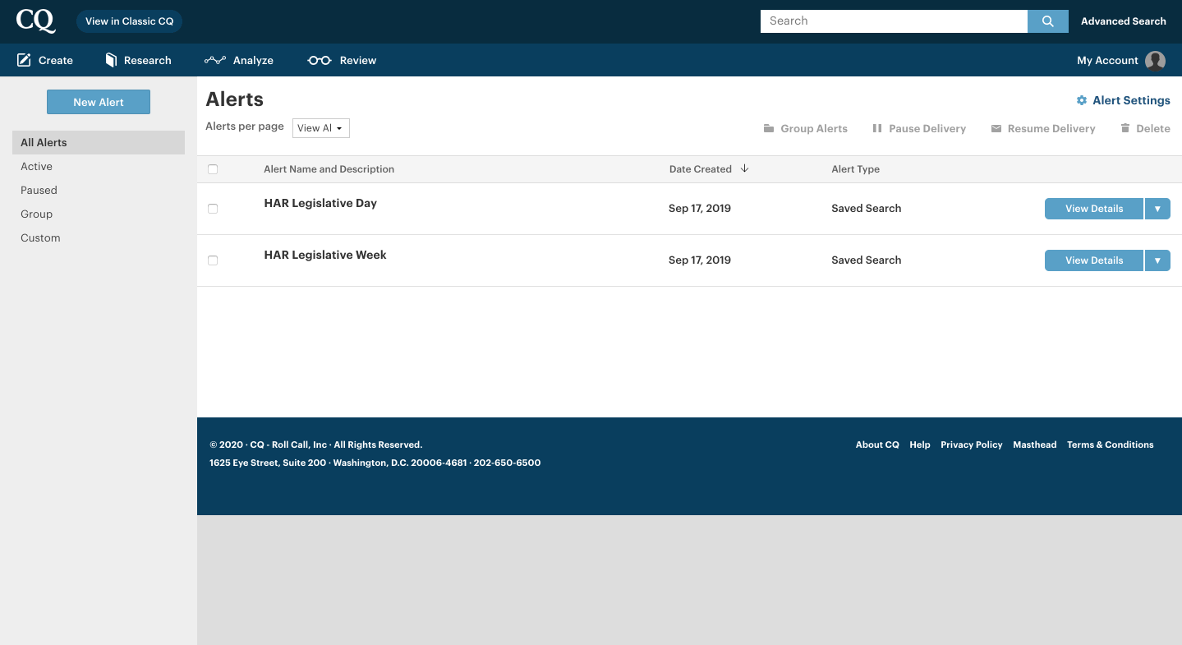This screenshot has width=1182, height=645.
Task: Click the My Account avatar icon
Action: (x=1155, y=61)
